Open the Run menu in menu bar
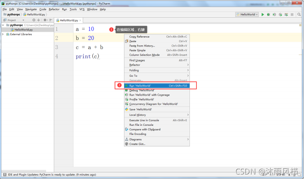The height and width of the screenshot is (179, 304). tap(64, 9)
